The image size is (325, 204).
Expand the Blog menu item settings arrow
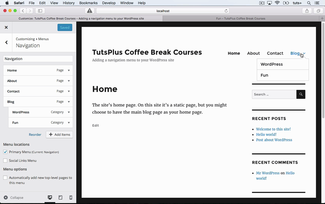[69, 102]
